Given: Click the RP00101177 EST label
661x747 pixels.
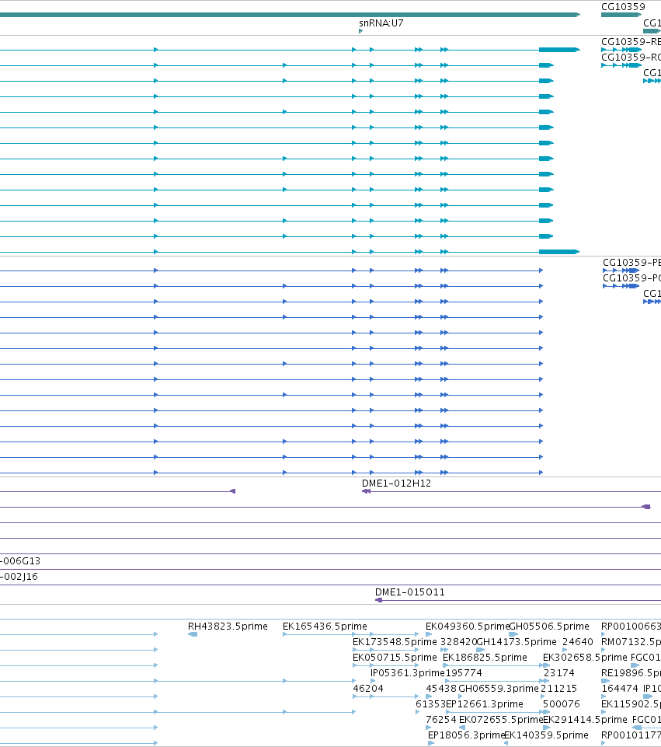Looking at the screenshot, I should coord(631,735).
